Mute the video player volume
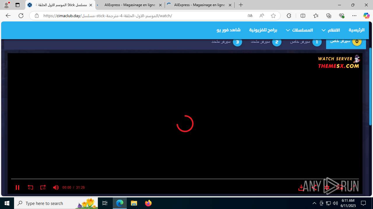The height and width of the screenshot is (209, 373). [x=56, y=188]
